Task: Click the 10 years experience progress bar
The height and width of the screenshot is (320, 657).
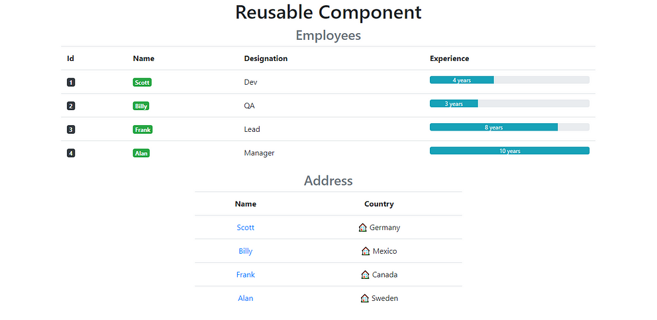Action: tap(509, 150)
